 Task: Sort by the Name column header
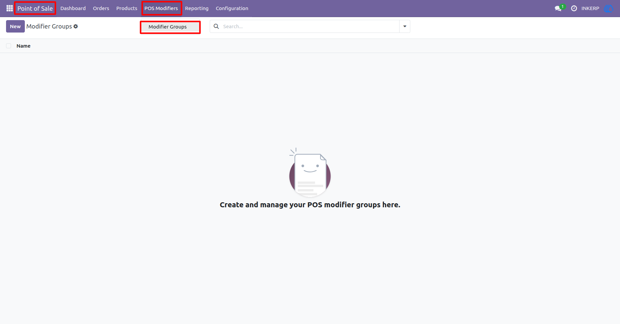click(23, 46)
